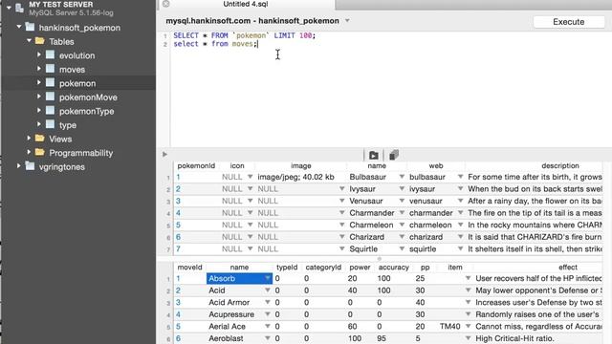Image resolution: width=612 pixels, height=344 pixels.
Task: Click the Tables folder icon
Action: click(40, 40)
